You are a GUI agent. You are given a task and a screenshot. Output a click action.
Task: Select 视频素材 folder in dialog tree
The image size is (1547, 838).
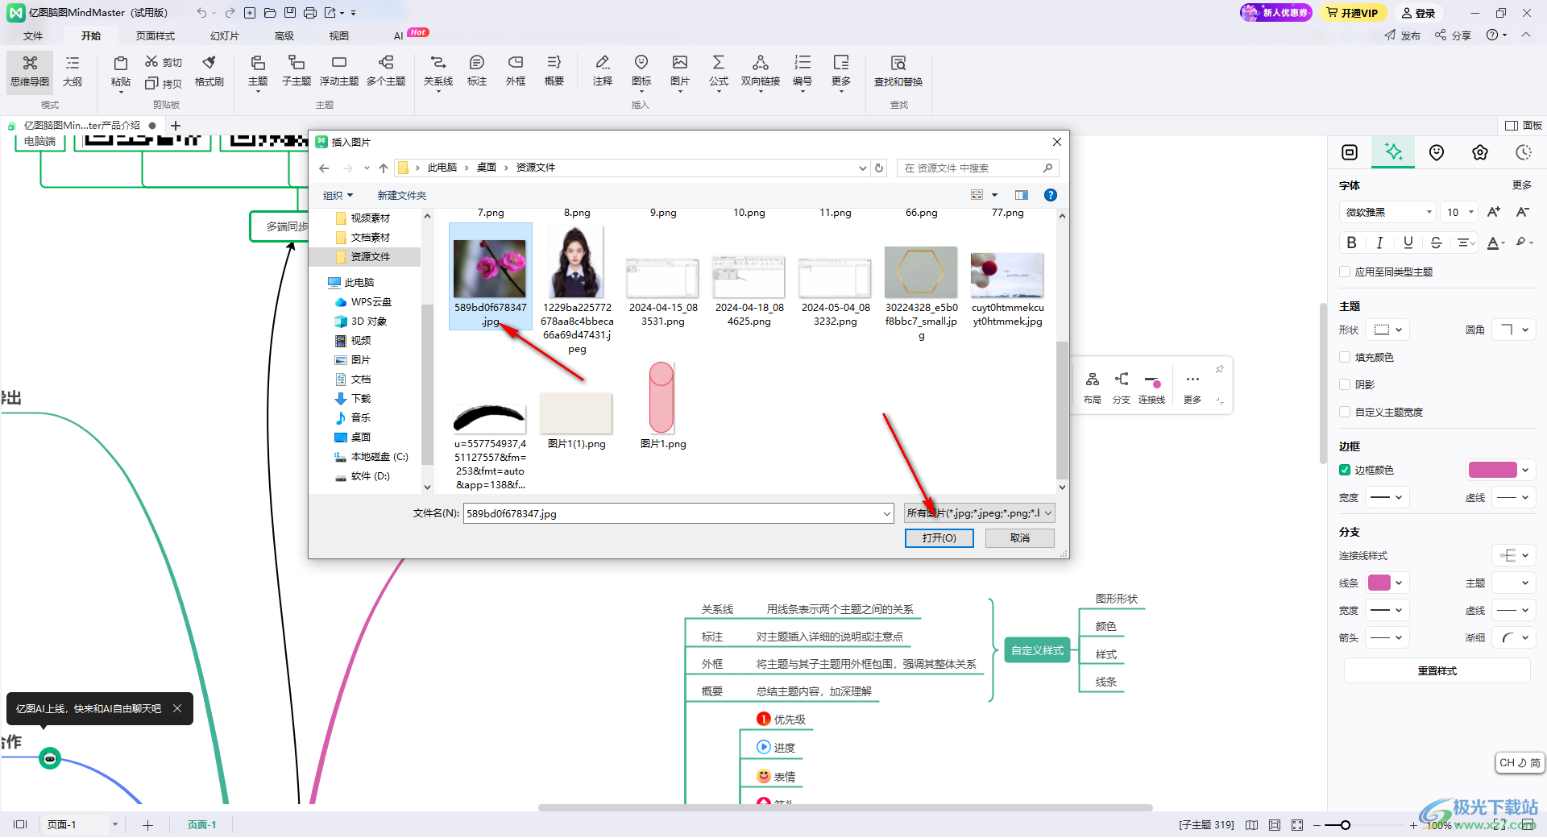(370, 218)
